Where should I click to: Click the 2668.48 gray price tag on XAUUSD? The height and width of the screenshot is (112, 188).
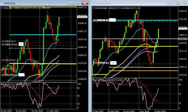coord(183,39)
